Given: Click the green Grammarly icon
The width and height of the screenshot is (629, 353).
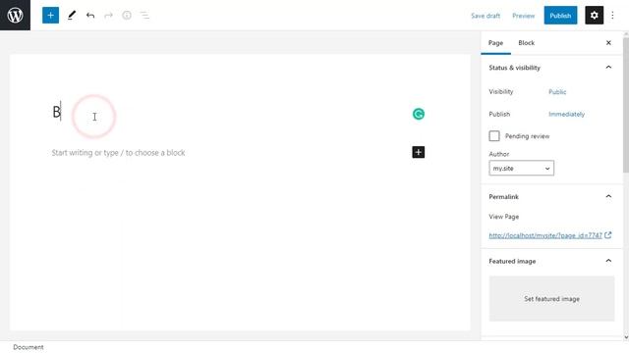Looking at the screenshot, I should [x=419, y=114].
